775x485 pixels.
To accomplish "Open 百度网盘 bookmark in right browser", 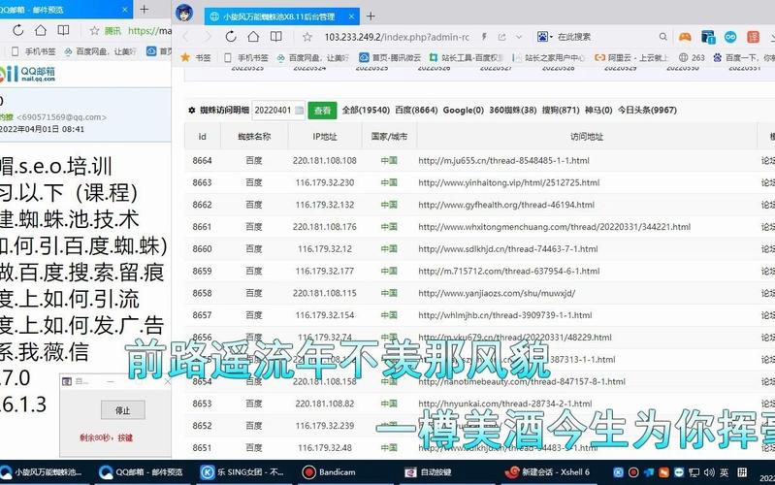I will point(312,57).
